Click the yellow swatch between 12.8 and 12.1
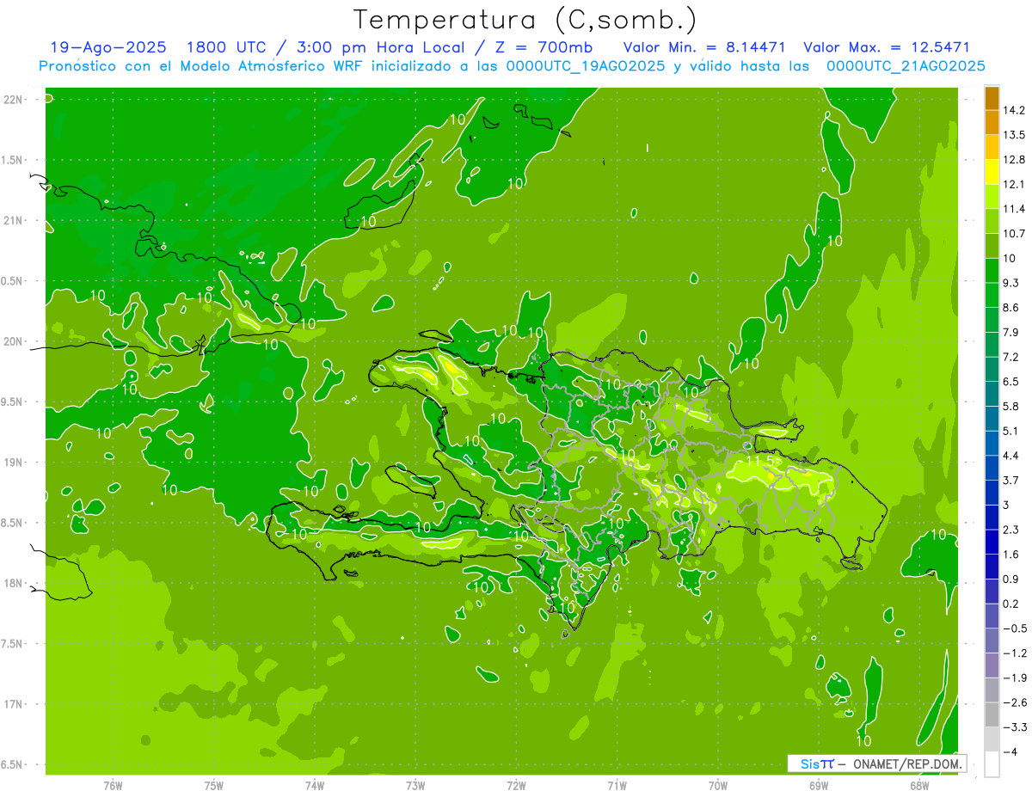The image size is (1032, 797). pos(992,172)
